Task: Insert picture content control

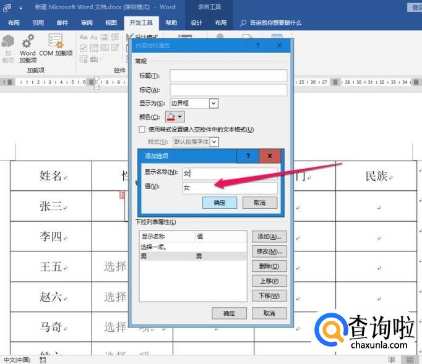Action: pos(105,37)
